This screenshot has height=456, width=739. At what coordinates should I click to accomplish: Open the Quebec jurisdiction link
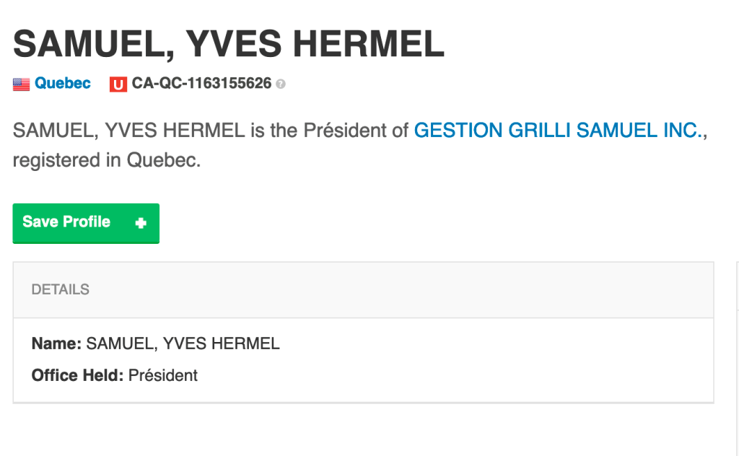[x=63, y=84]
